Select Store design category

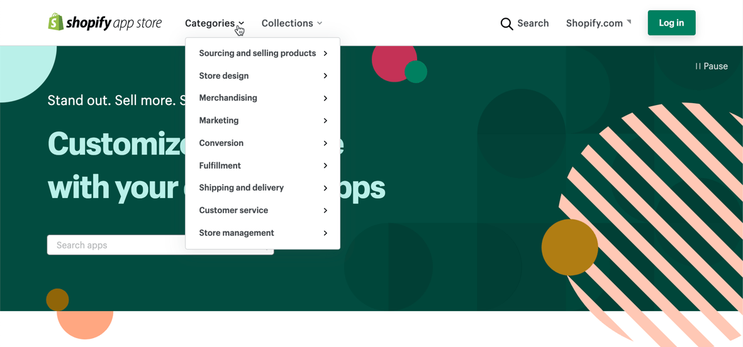pyautogui.click(x=224, y=76)
